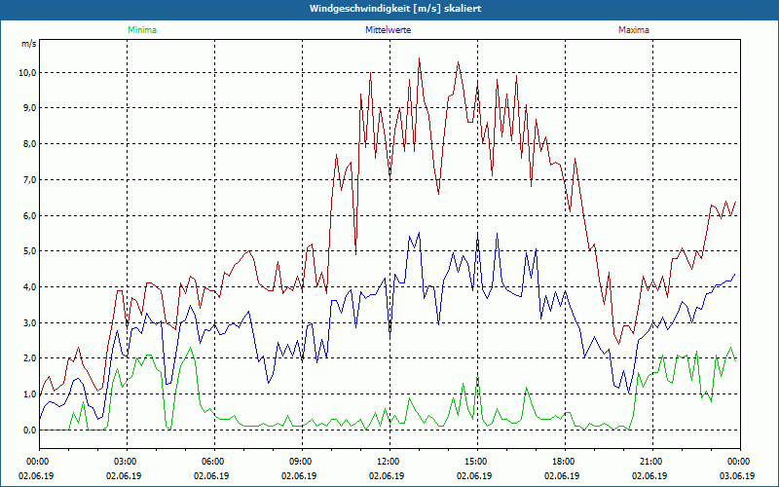779x487 pixels.
Task: Click the '6,0' y-axis value
Action: coord(30,215)
